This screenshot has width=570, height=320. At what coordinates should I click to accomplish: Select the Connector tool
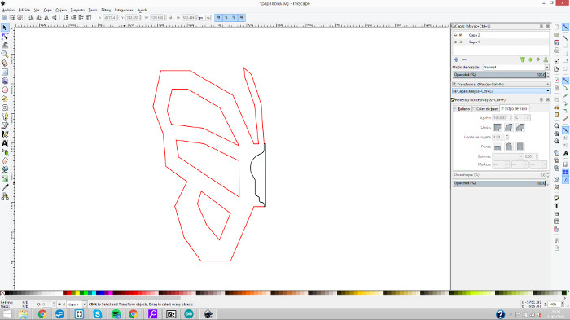pyautogui.click(x=5, y=197)
